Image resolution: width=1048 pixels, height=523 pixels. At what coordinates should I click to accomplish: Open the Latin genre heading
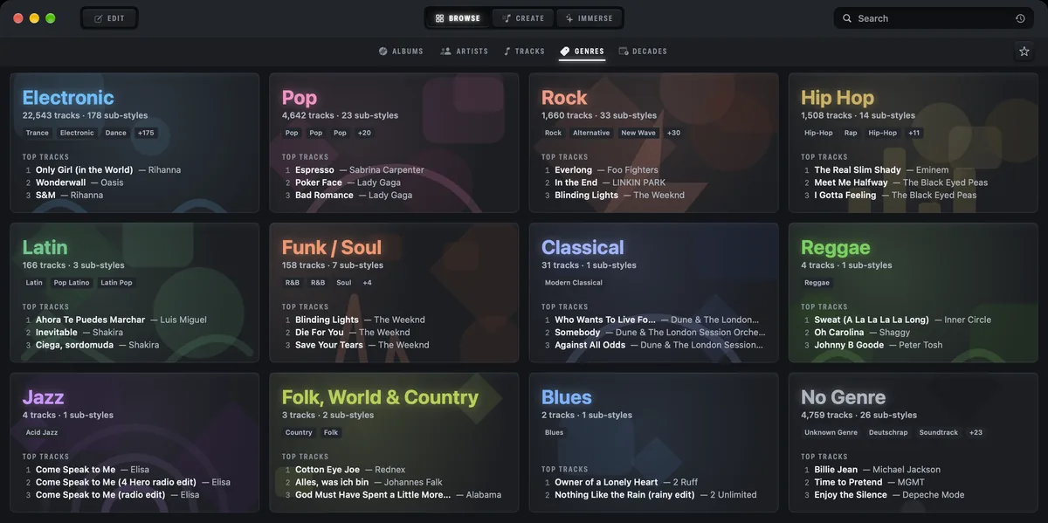point(45,248)
